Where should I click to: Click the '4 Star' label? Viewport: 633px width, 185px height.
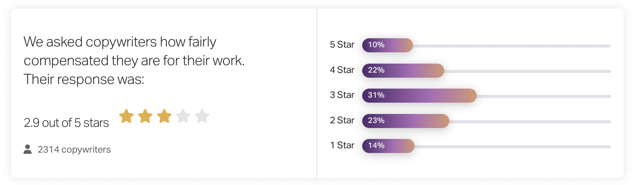click(x=342, y=70)
